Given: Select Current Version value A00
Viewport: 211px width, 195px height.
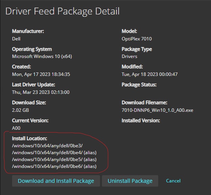Looking at the screenshot, I should (x=16, y=128).
